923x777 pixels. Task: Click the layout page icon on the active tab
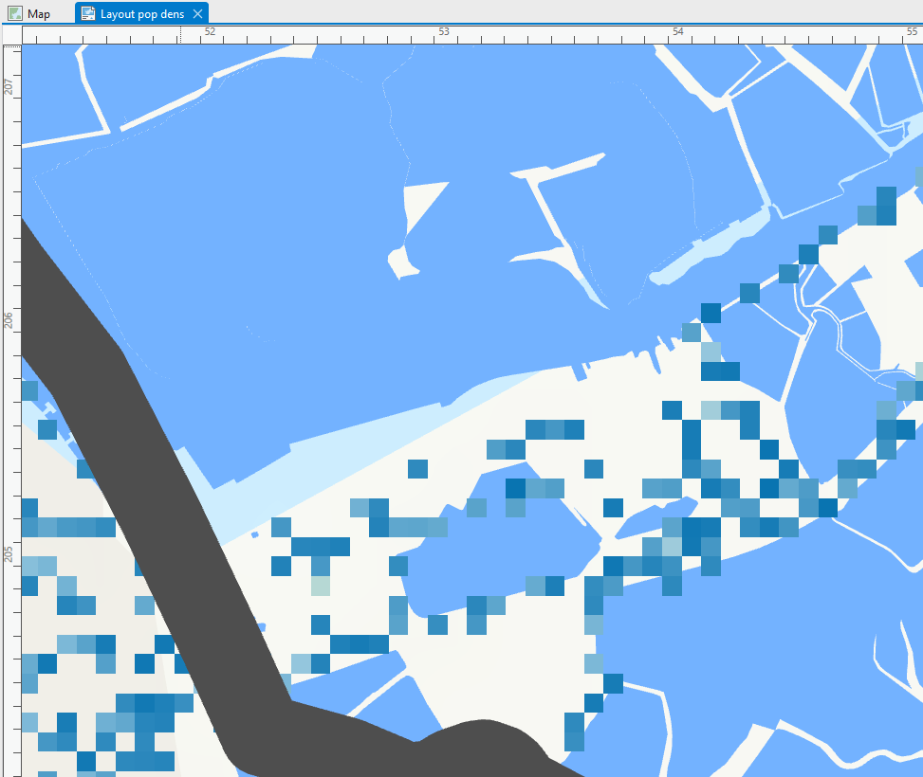pos(88,13)
